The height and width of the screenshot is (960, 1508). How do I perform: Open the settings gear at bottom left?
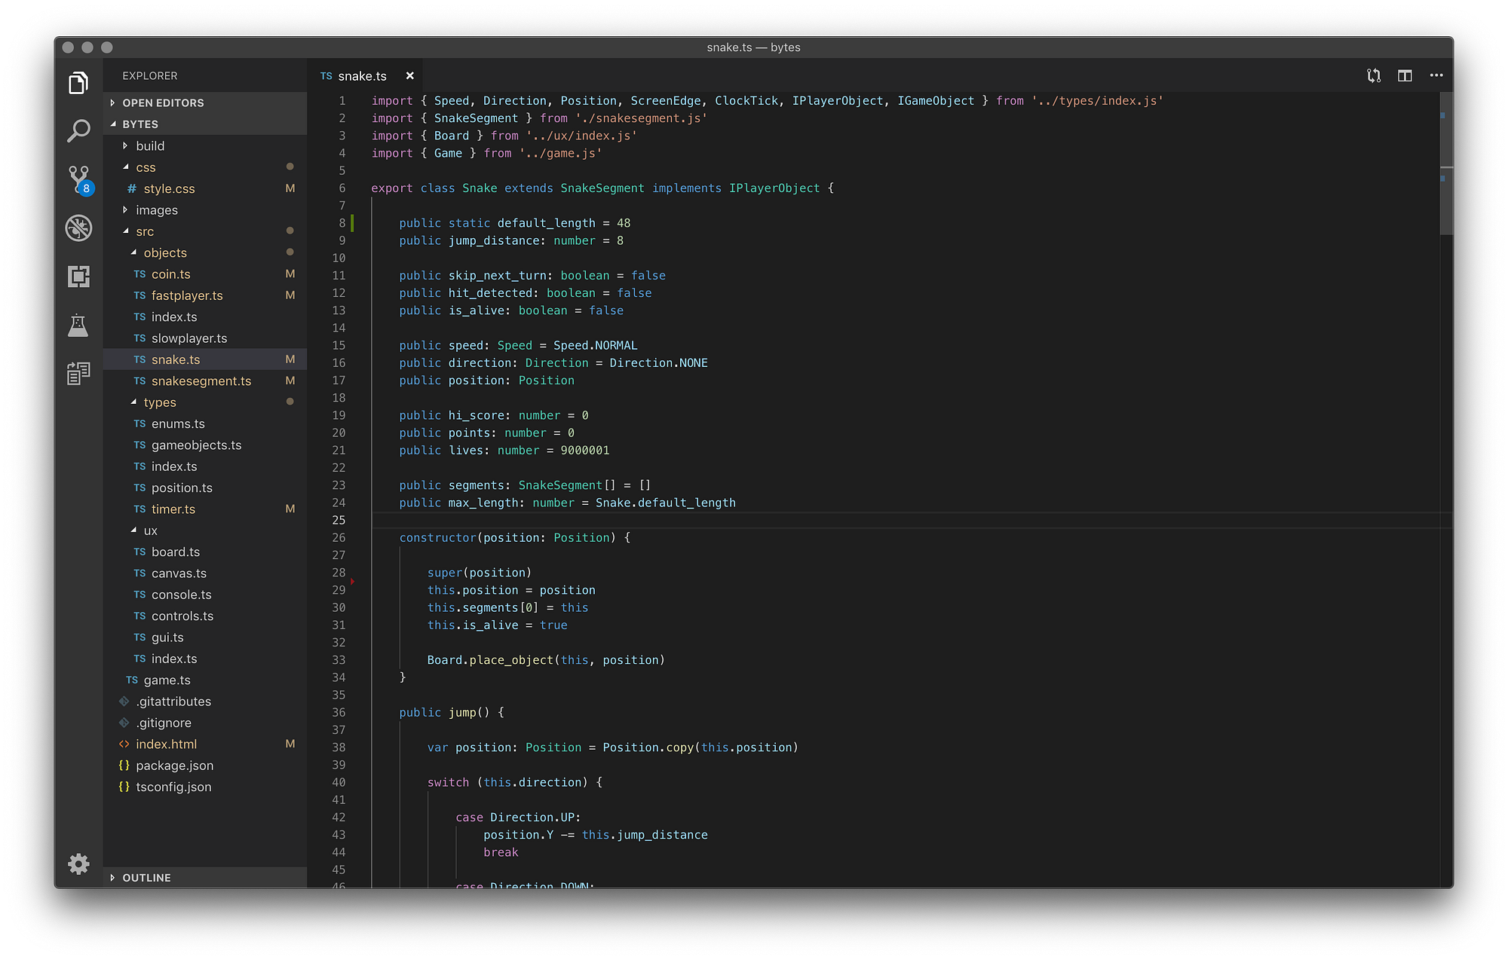[78, 864]
